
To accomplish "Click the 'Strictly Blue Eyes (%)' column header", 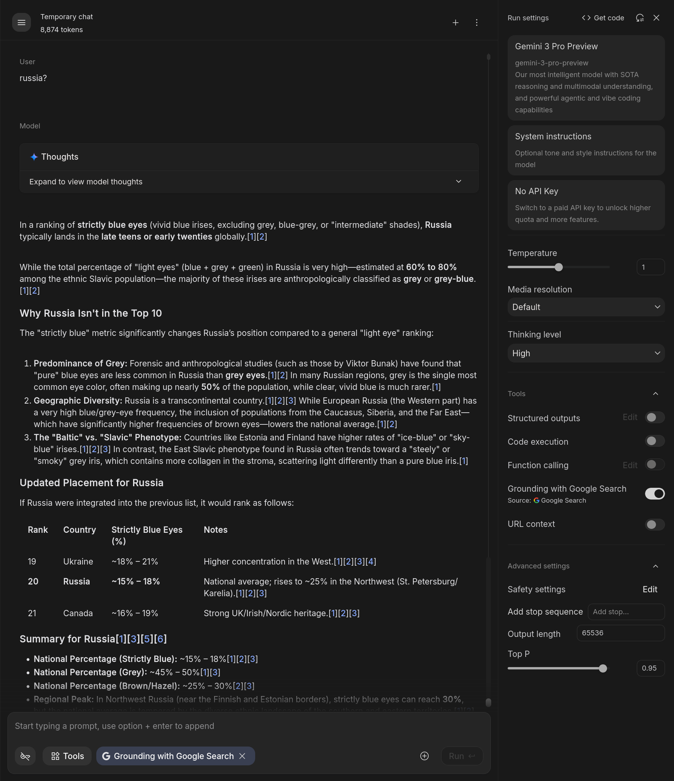I will [147, 536].
